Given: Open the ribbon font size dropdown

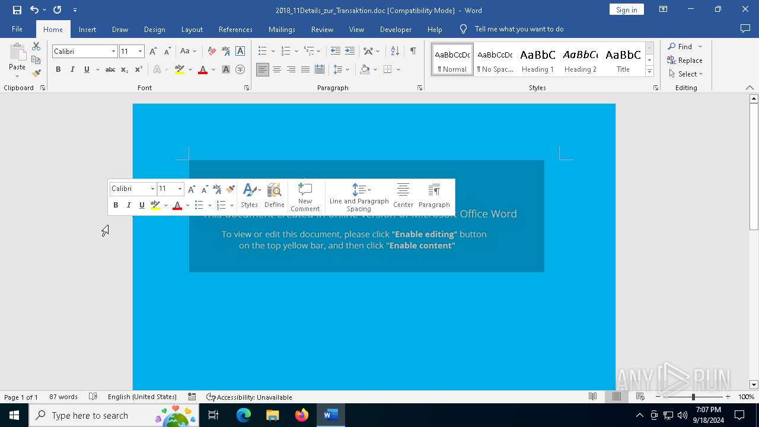Looking at the screenshot, I should point(140,52).
